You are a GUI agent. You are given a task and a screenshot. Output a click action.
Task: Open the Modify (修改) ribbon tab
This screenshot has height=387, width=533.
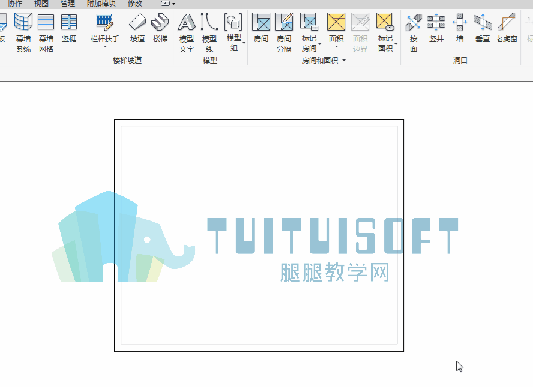(135, 4)
